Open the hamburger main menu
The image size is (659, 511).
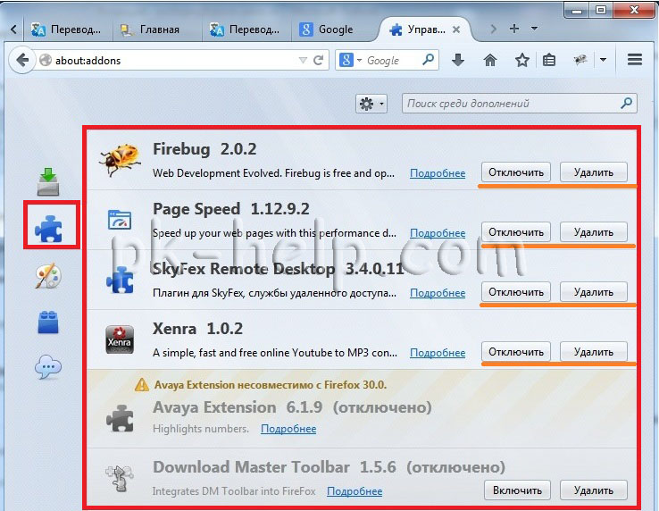point(635,60)
